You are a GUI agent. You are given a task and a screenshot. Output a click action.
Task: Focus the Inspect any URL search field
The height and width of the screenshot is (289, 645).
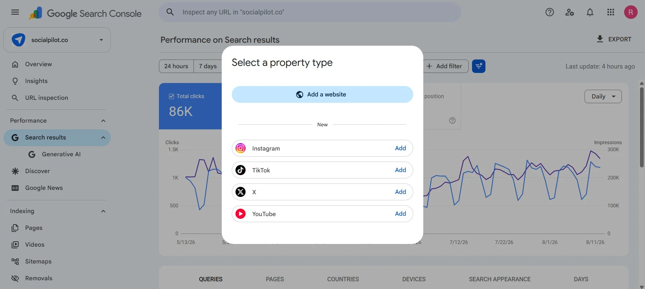[310, 12]
